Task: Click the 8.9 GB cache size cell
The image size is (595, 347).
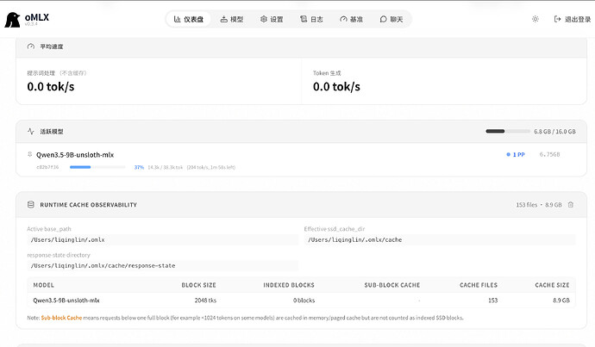Action: tap(561, 301)
